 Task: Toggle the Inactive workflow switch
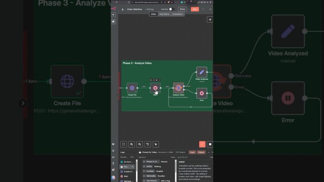pos(171,9)
